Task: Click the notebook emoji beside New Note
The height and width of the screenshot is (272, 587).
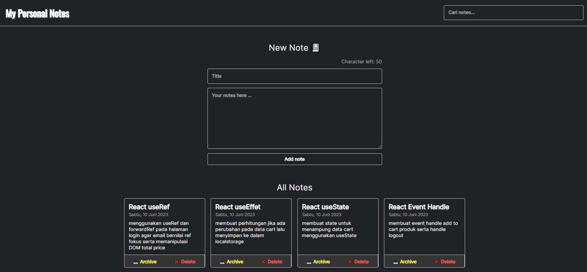Action: pyautogui.click(x=316, y=48)
